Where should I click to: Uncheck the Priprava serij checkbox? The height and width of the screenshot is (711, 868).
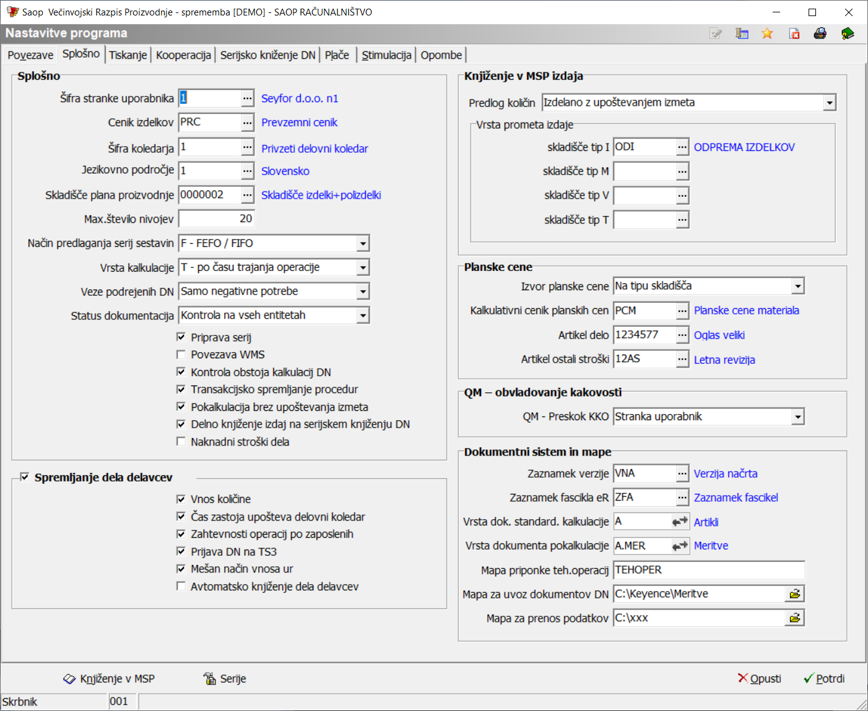coord(181,337)
